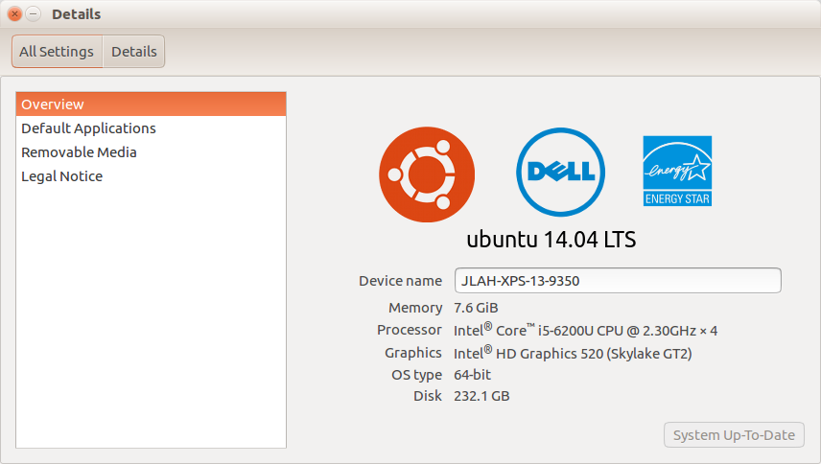Click the 'Graphics' label
The width and height of the screenshot is (821, 464).
pos(413,353)
